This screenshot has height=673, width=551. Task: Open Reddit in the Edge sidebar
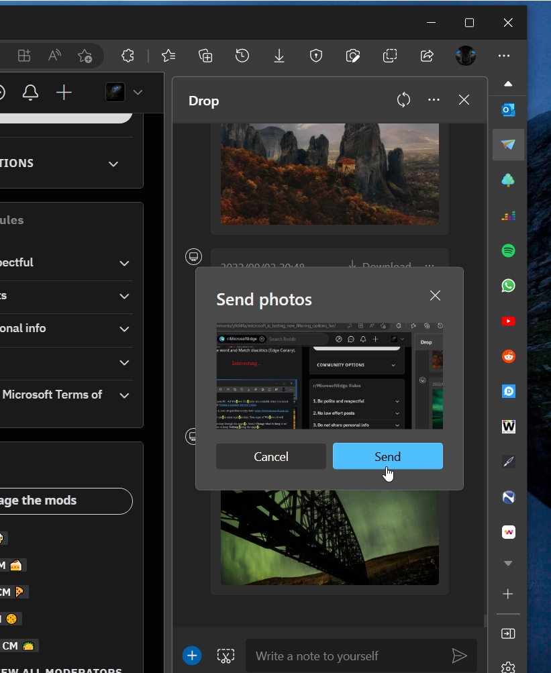509,356
